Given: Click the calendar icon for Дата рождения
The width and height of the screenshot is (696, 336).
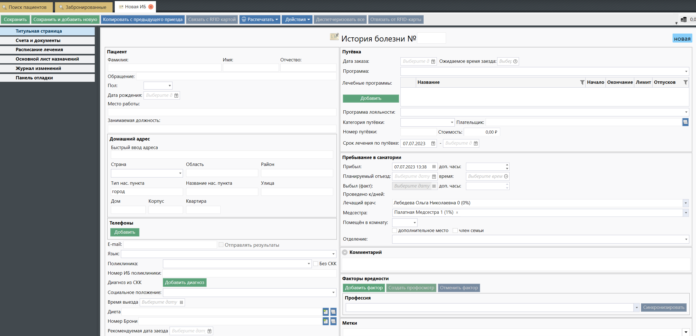Looking at the screenshot, I should 176,95.
